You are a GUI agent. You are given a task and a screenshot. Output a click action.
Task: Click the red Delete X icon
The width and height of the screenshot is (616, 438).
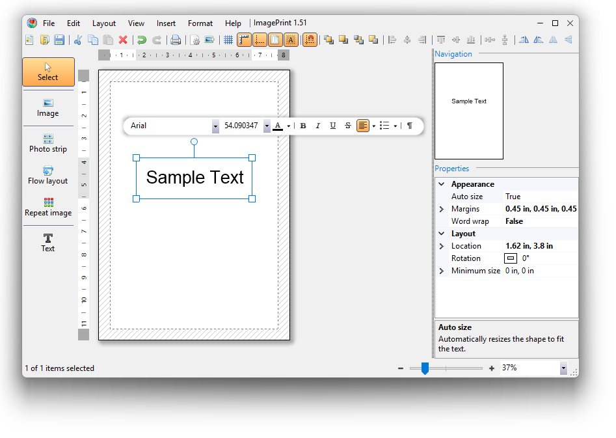point(123,40)
